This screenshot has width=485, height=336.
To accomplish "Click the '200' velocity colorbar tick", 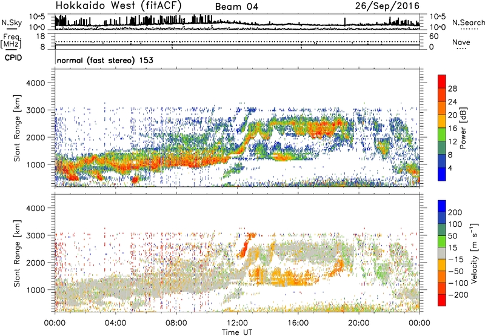I will tap(455, 212).
